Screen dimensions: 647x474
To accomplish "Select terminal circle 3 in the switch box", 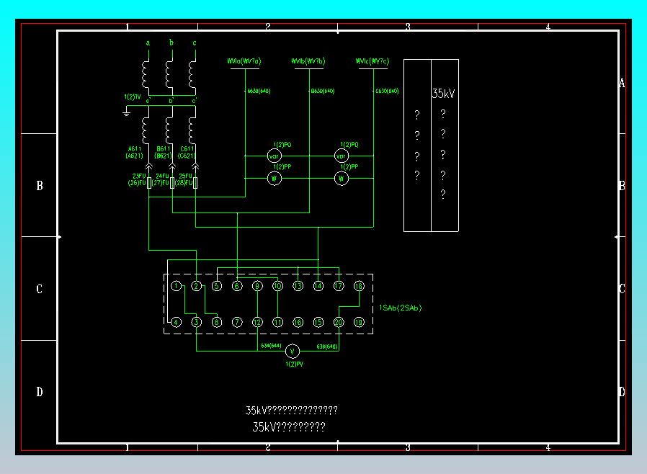I will 197,322.
